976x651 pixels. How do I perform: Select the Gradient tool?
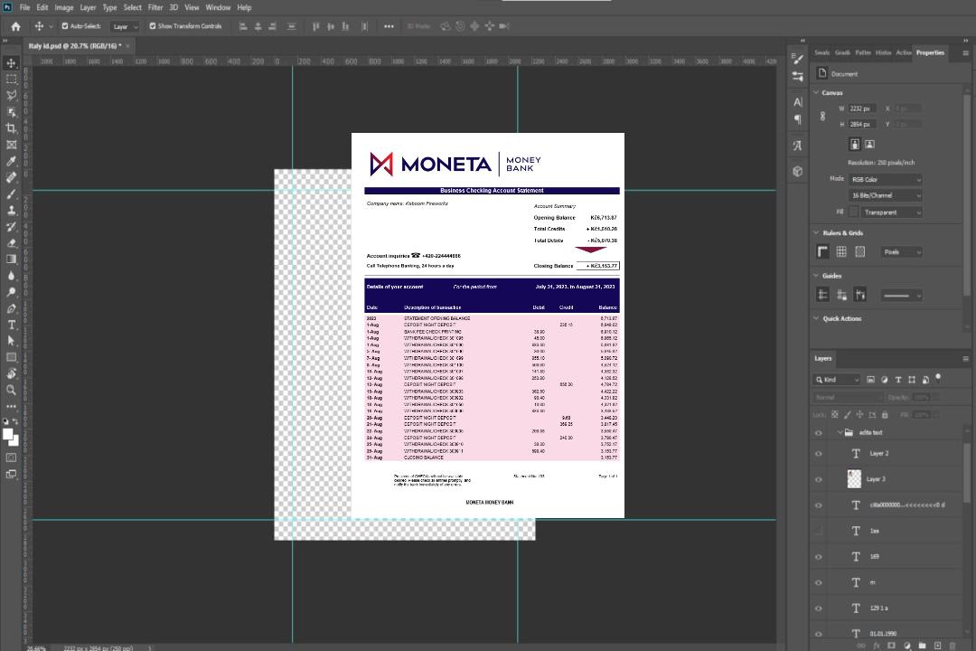(x=11, y=259)
